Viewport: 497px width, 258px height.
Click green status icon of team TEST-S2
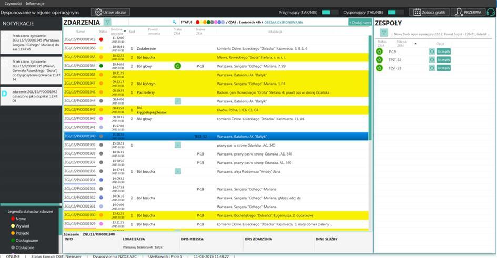(379, 60)
